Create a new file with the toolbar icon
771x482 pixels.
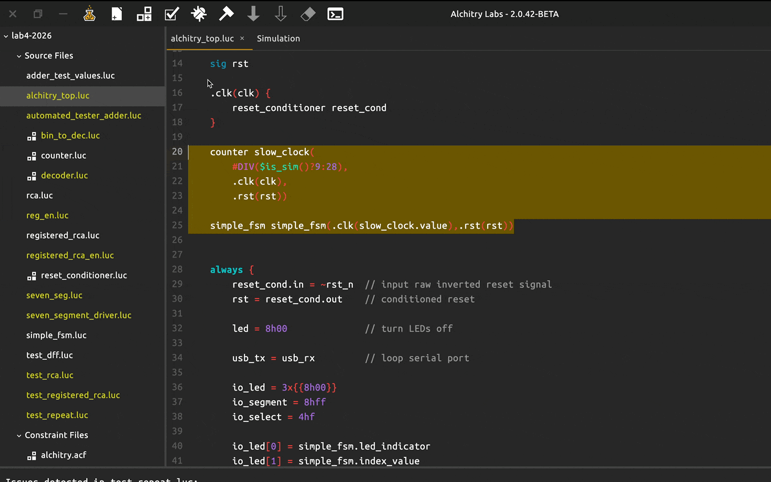click(x=117, y=14)
